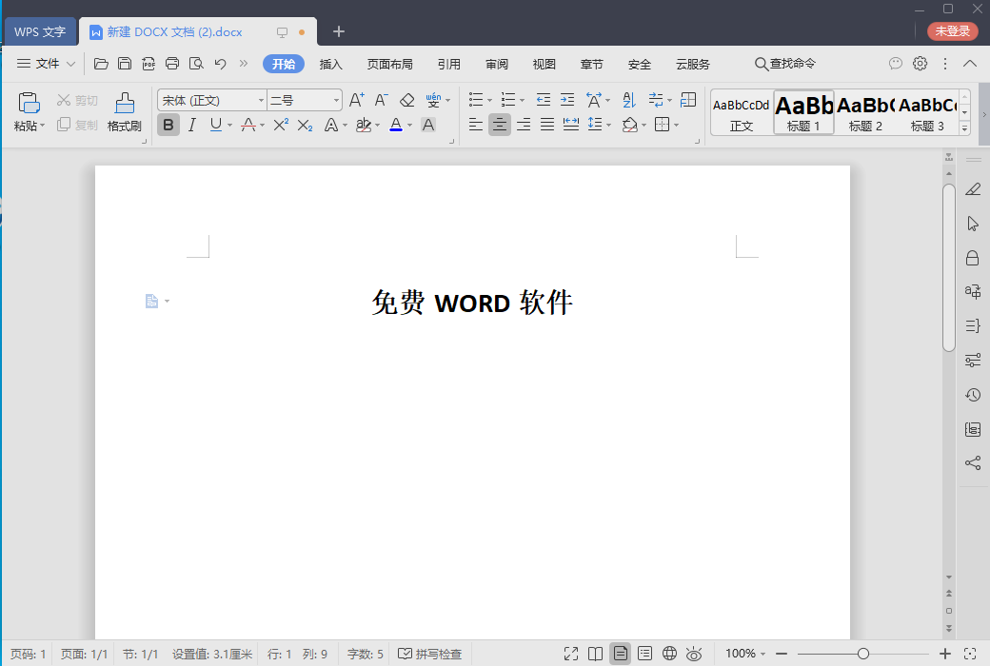The height and width of the screenshot is (666, 990).
Task: Toggle Bold formatting
Action: [168, 125]
